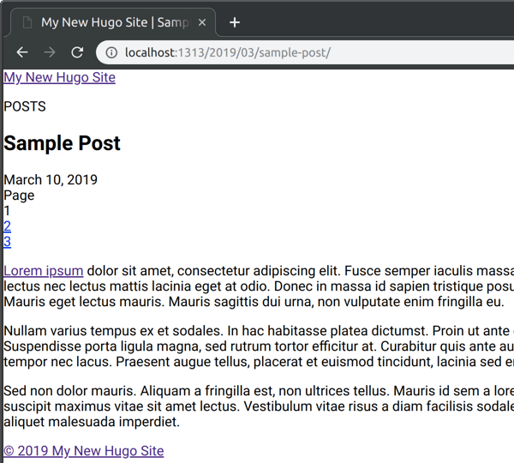Click the browser forward arrow
514x463 pixels.
50,52
